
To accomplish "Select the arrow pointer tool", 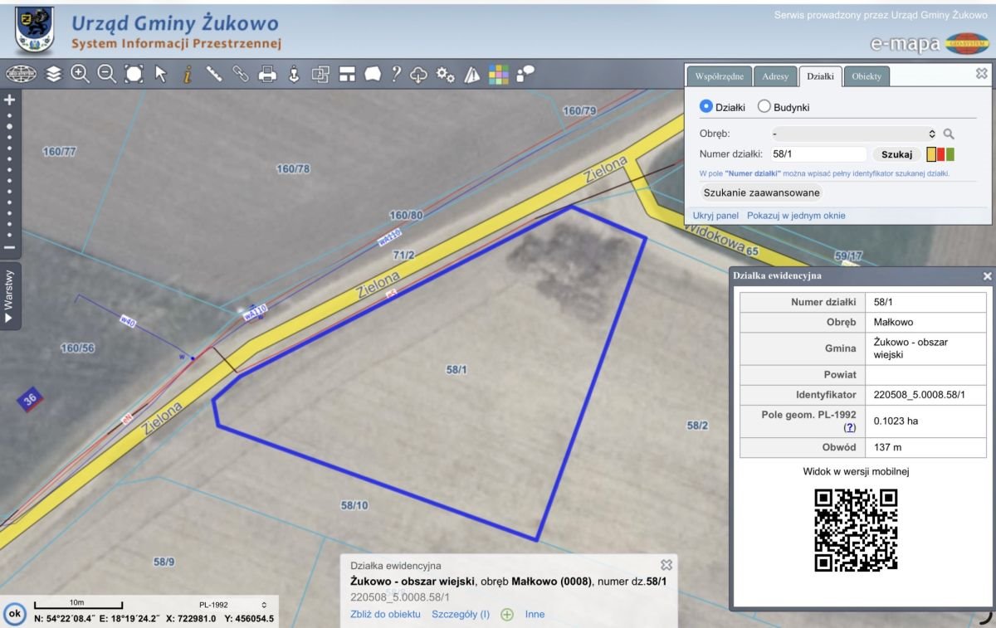I will 160,75.
